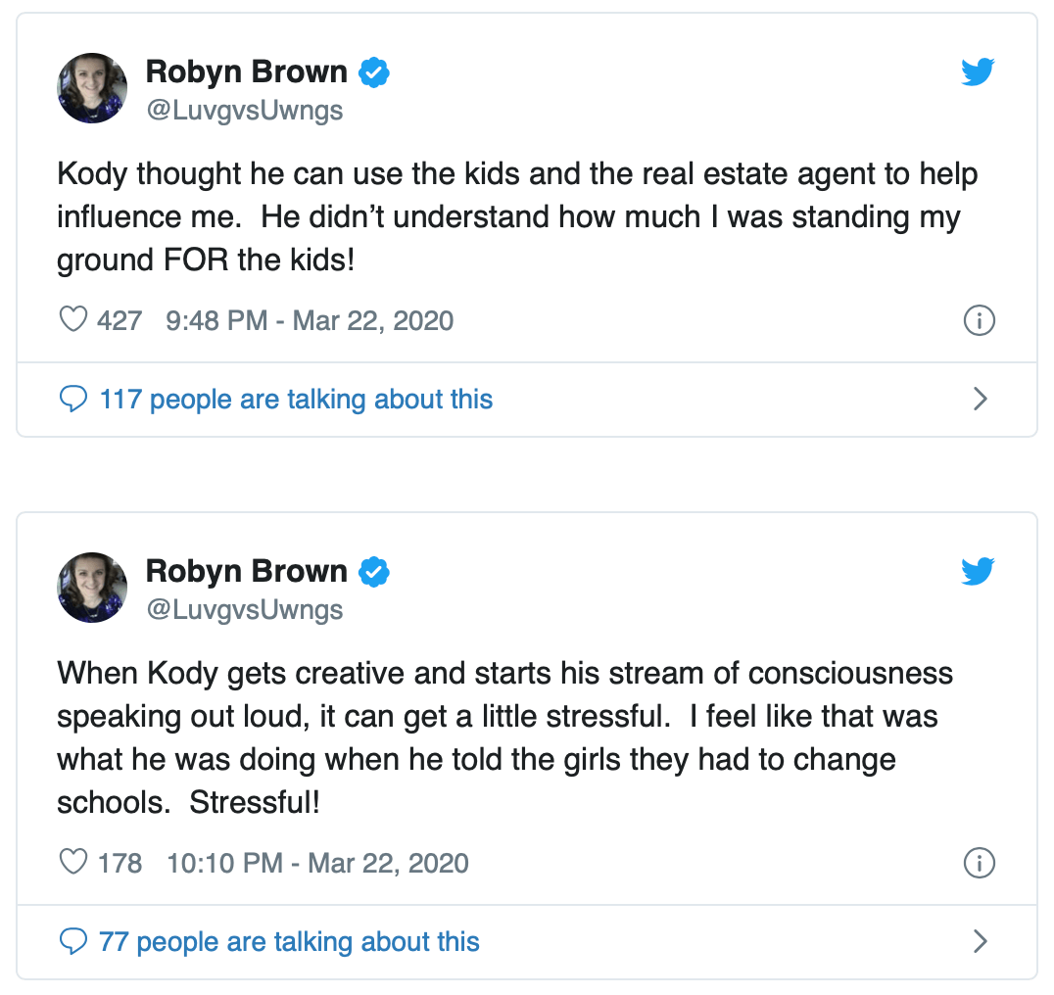The image size is (1054, 995).
Task: Click the @LuvgvsUwngs handle in first tweet
Action: (244, 110)
